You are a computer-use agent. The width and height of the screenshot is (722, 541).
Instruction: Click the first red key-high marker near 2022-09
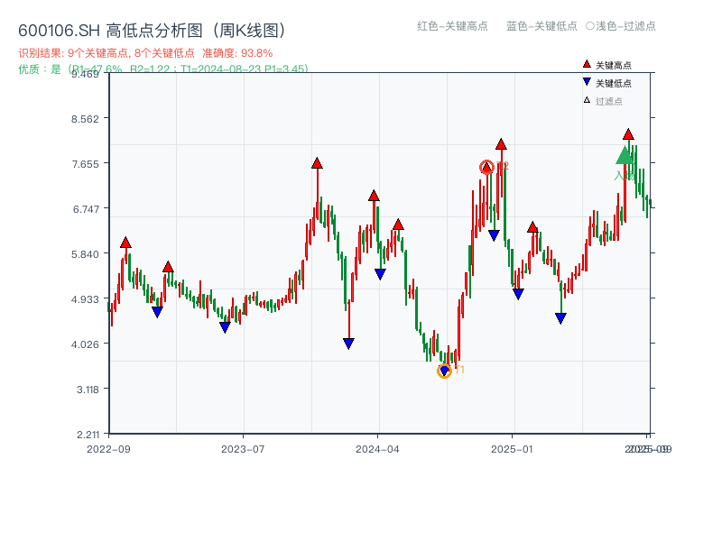tap(125, 242)
